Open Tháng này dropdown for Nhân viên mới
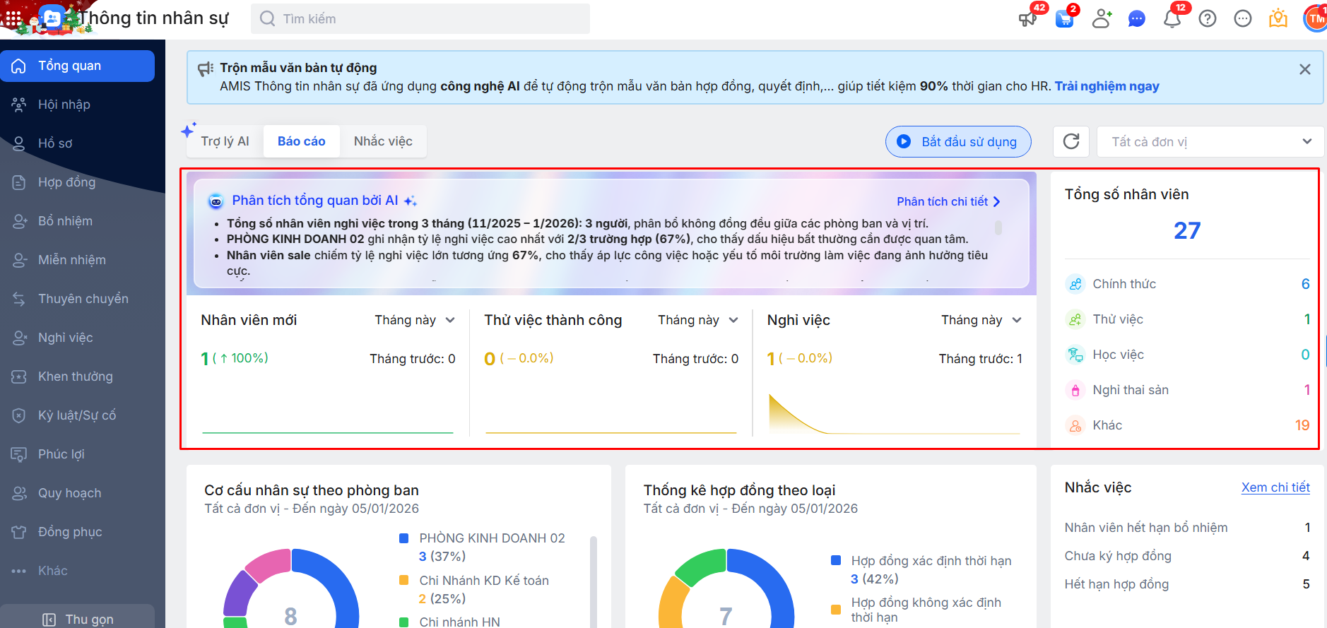Screen dimensions: 1327x628 pyautogui.click(x=415, y=320)
